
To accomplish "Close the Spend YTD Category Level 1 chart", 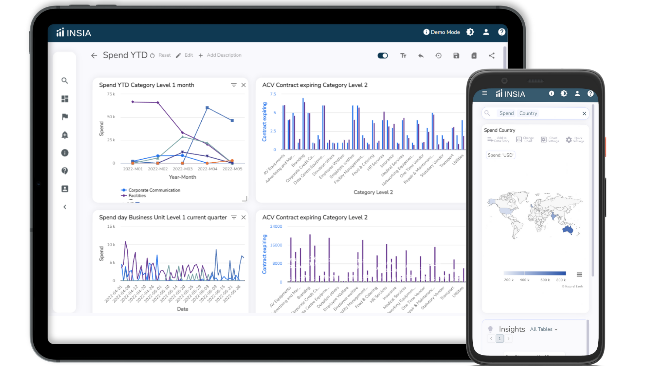I will point(243,85).
